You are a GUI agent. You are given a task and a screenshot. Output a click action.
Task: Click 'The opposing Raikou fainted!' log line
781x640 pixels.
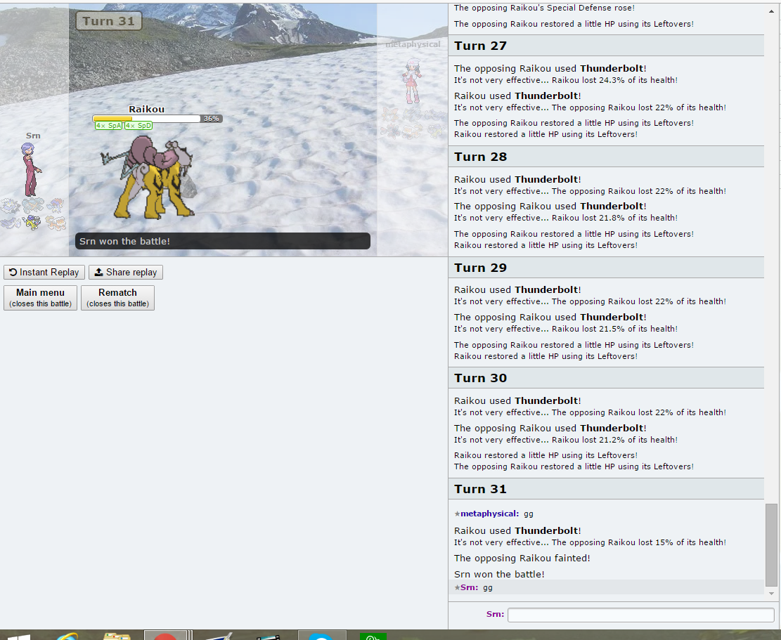(522, 559)
